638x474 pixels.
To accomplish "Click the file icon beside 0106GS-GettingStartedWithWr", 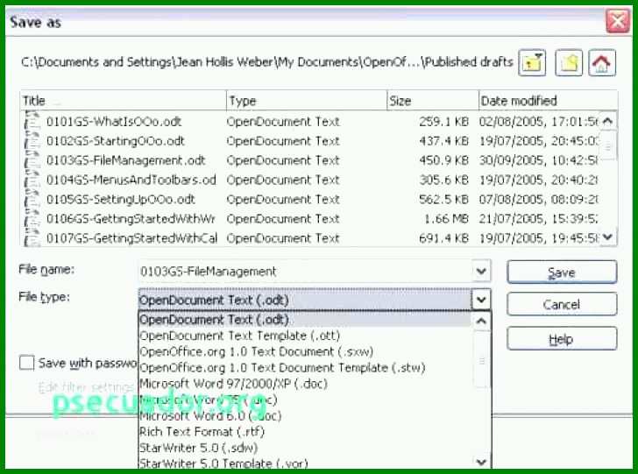I will click(x=32, y=219).
